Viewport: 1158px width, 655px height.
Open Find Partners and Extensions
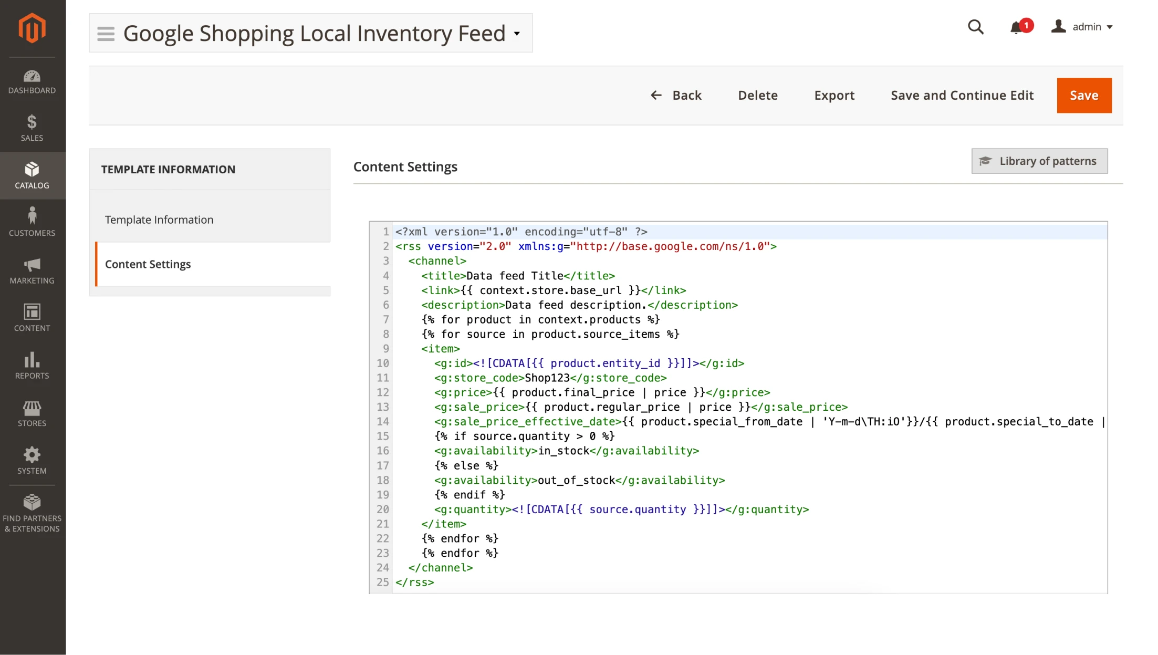32,513
